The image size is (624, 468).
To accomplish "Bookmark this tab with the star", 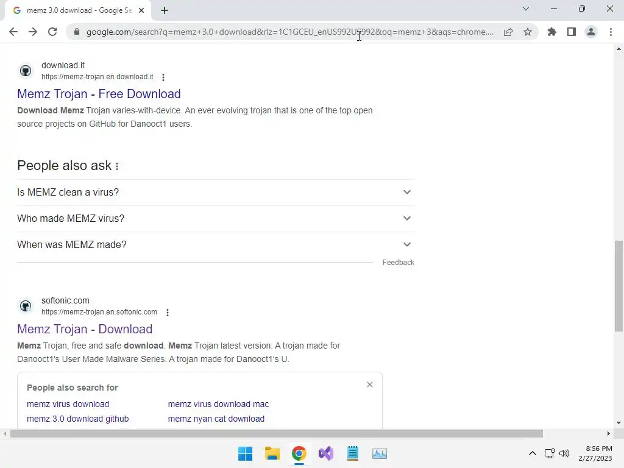I will 528,32.
